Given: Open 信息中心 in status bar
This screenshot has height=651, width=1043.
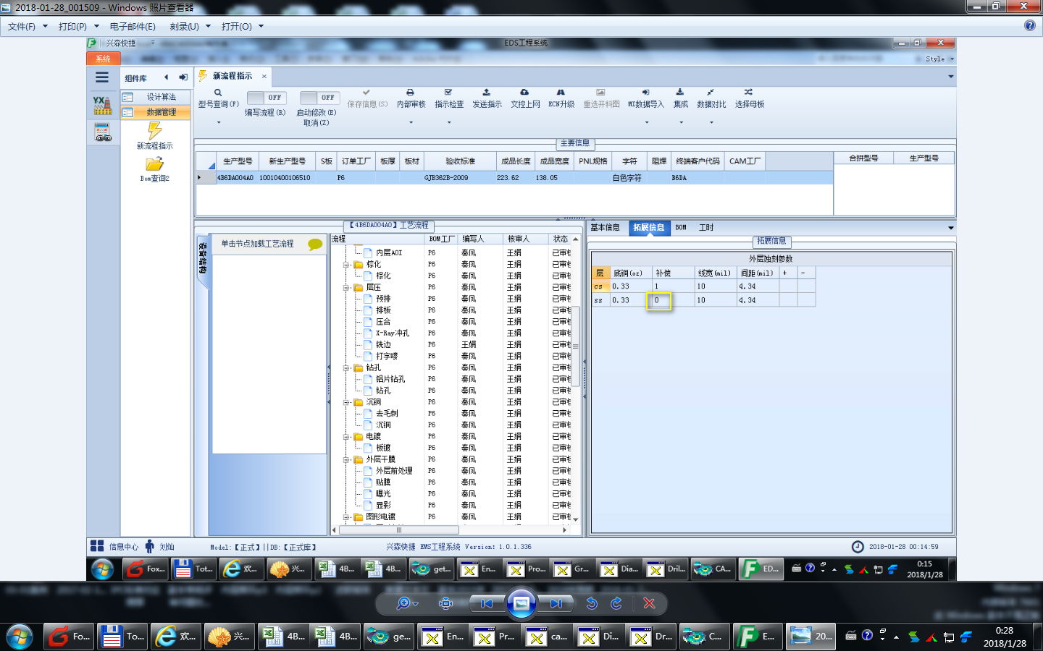Looking at the screenshot, I should click(114, 547).
